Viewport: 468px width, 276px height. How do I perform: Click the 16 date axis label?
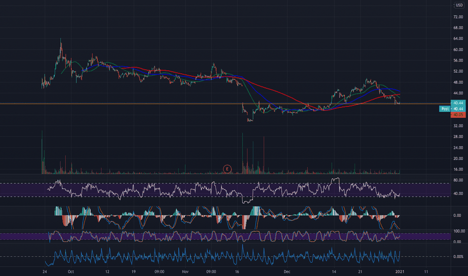pos(237,271)
